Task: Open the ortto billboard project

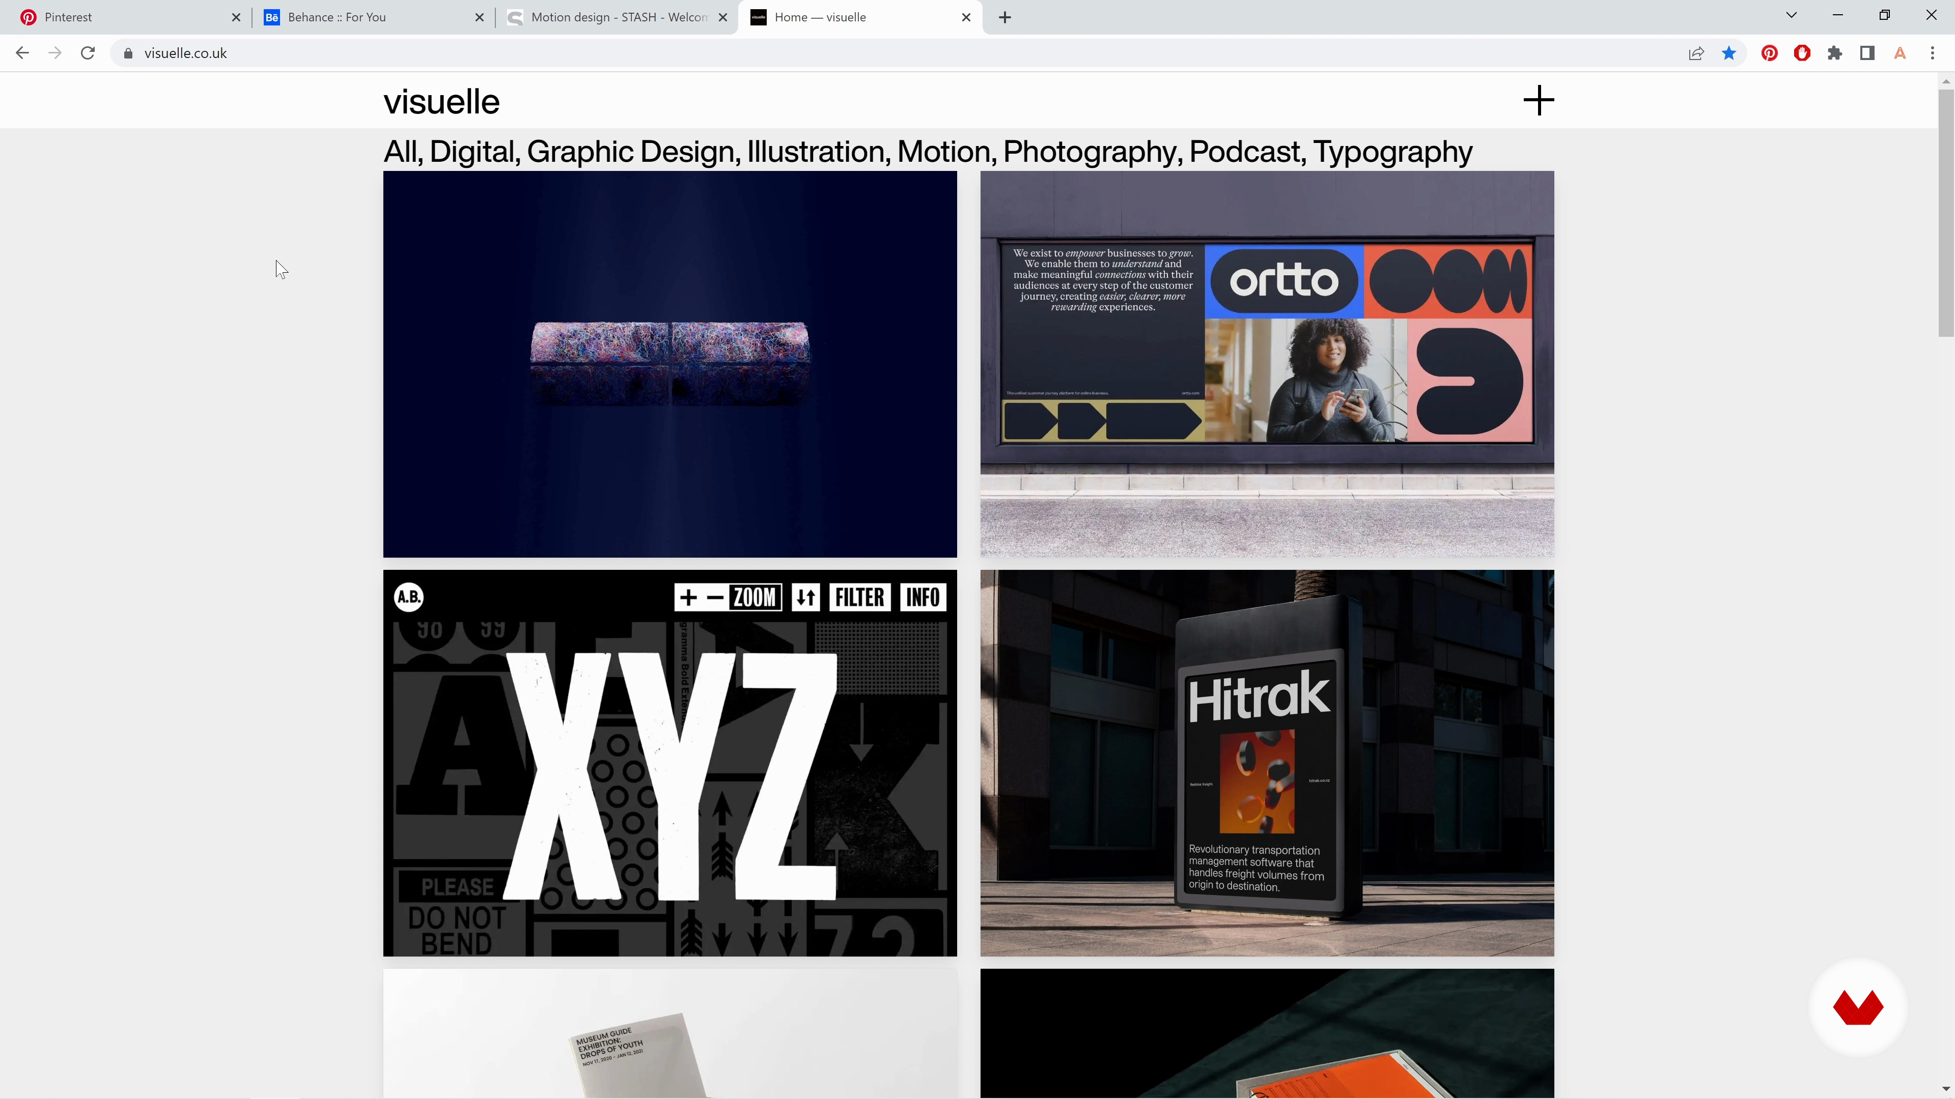Action: coord(1267,364)
